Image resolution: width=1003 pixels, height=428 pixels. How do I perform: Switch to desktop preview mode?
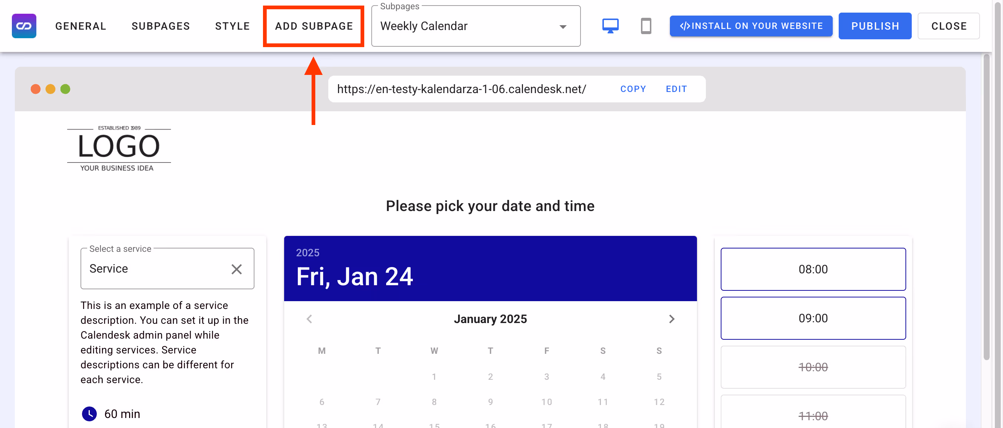tap(610, 26)
